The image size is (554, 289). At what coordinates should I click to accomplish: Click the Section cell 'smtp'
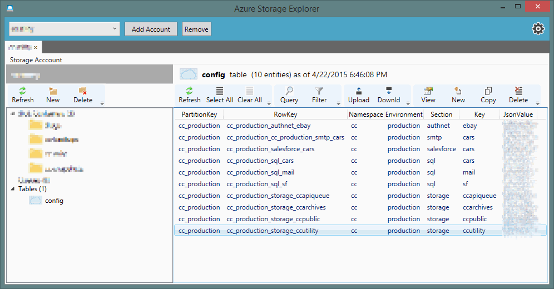click(434, 137)
